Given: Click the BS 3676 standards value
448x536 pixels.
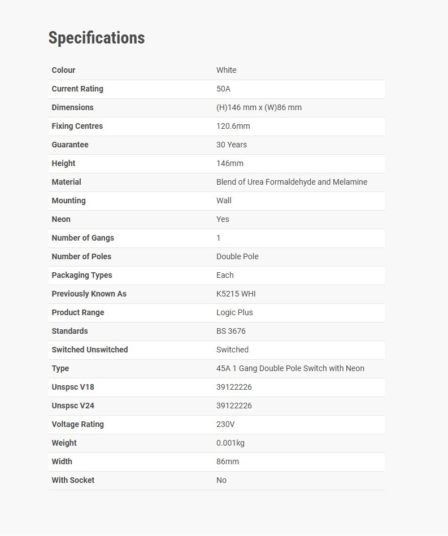Looking at the screenshot, I should (231, 331).
